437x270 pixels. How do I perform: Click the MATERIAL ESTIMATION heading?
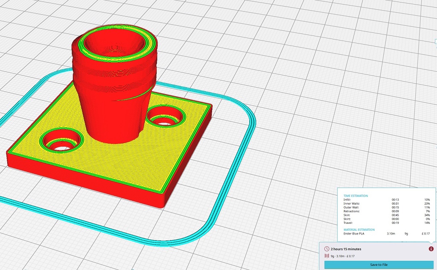tap(359, 229)
